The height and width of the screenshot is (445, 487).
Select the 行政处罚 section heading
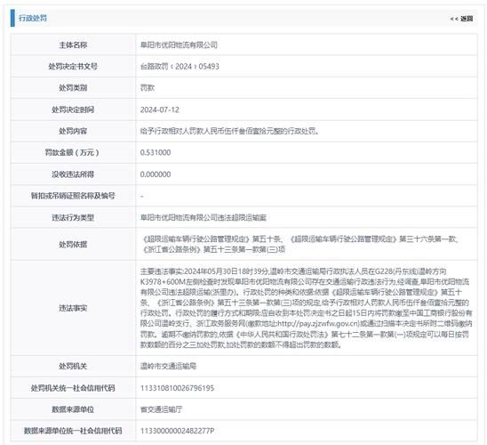pyautogui.click(x=33, y=18)
